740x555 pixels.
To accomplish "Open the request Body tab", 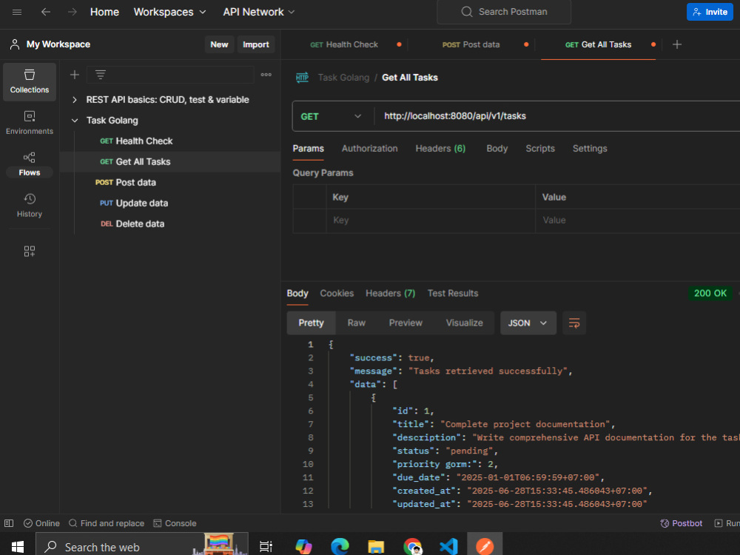I will click(497, 148).
